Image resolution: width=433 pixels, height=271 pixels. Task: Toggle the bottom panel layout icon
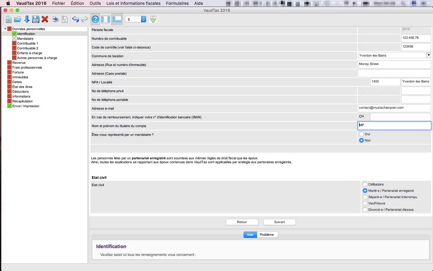click(x=117, y=20)
